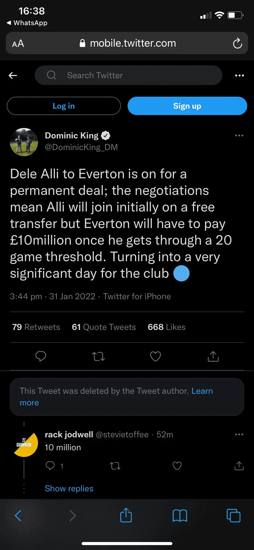
Task: Reply to Dominic King's tweet
Action: 41,356
